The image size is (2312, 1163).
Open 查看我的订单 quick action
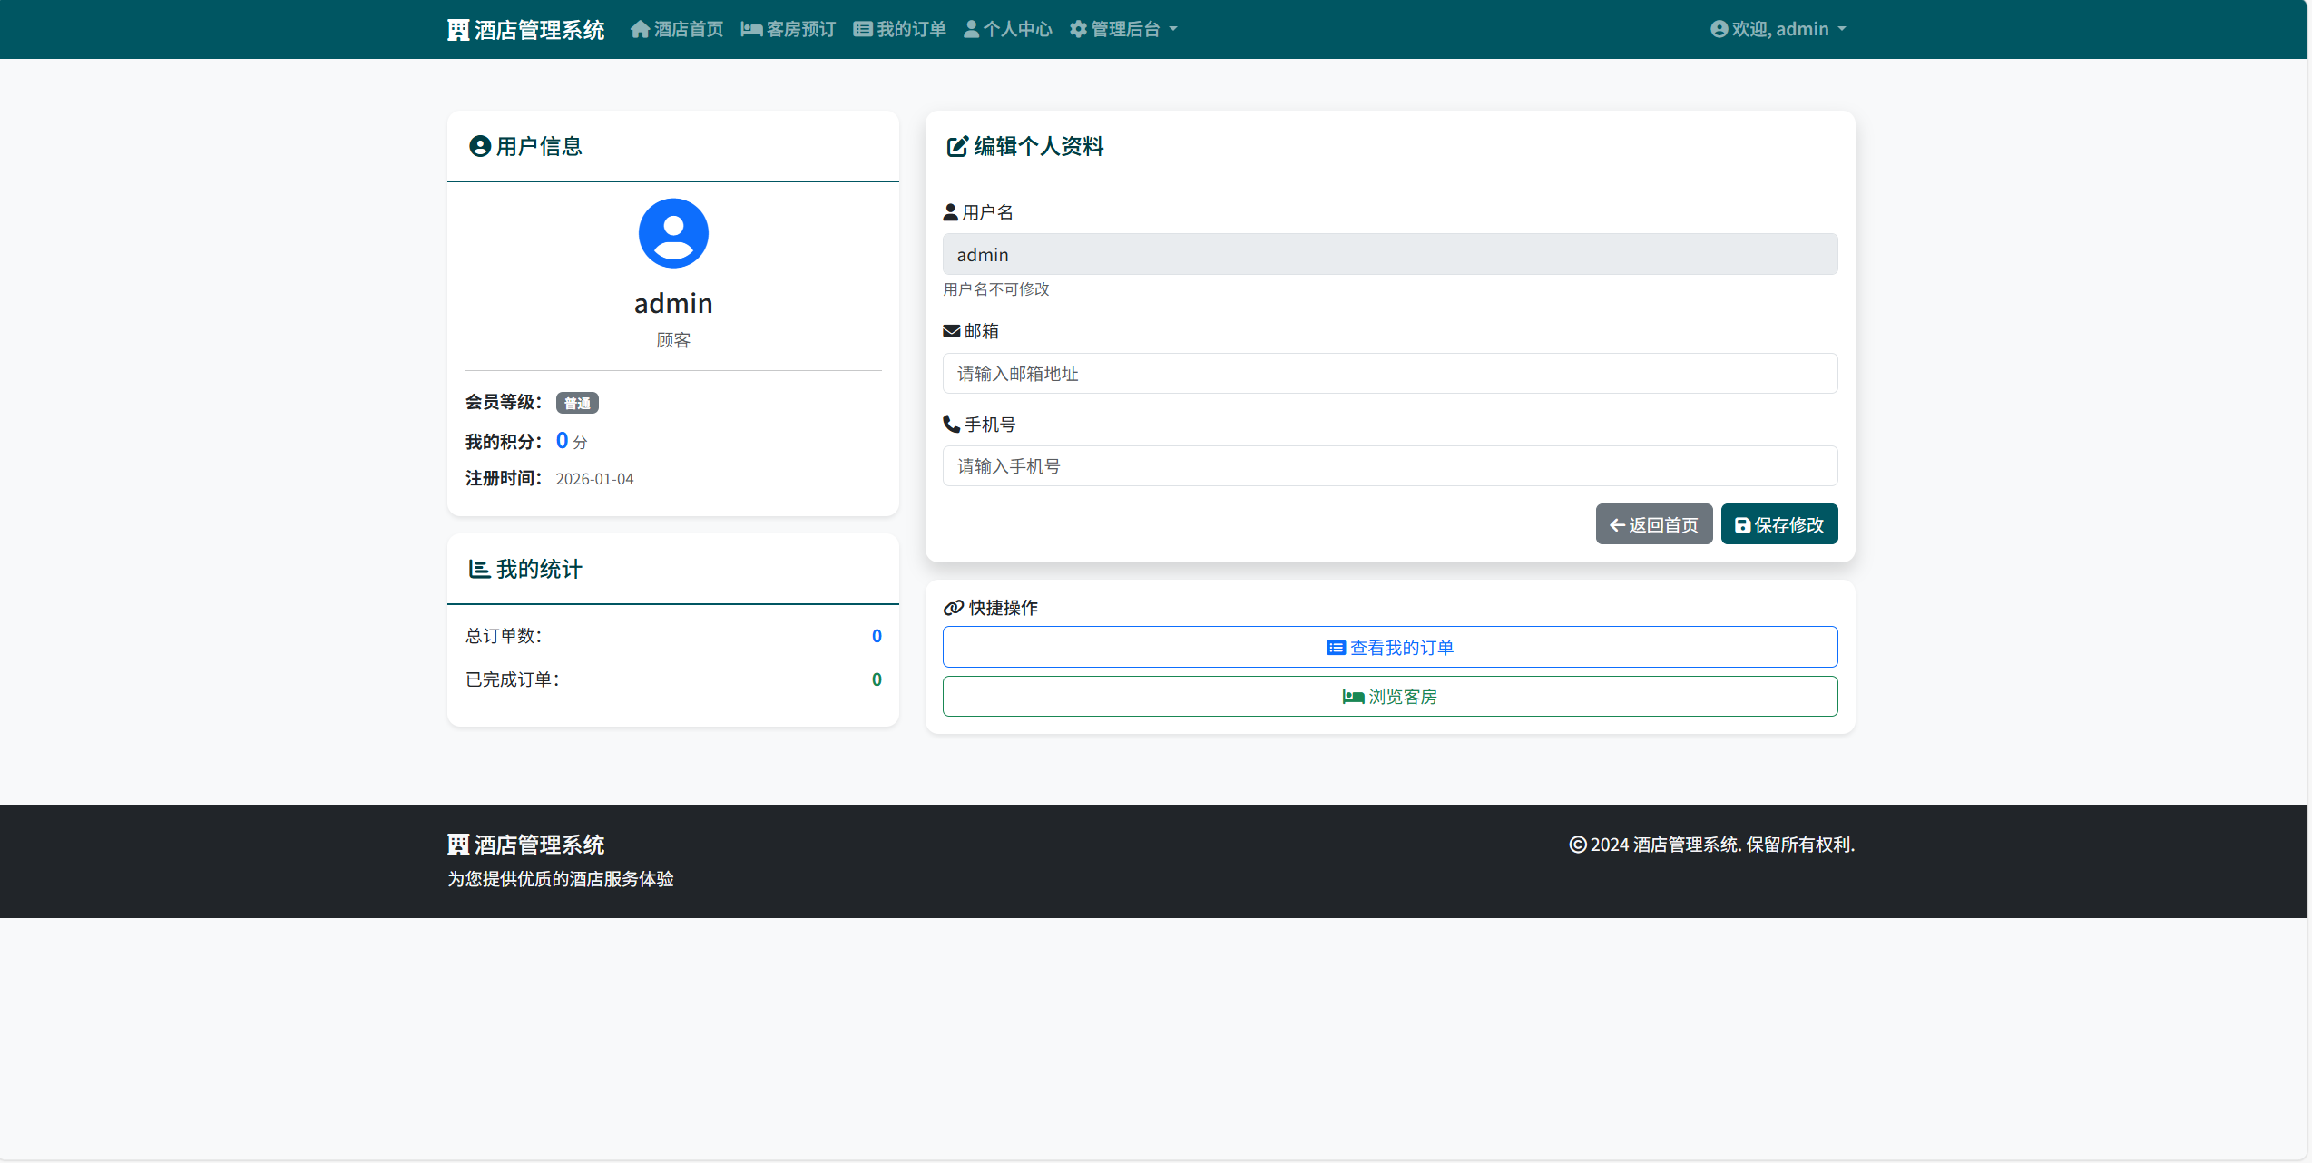point(1390,647)
